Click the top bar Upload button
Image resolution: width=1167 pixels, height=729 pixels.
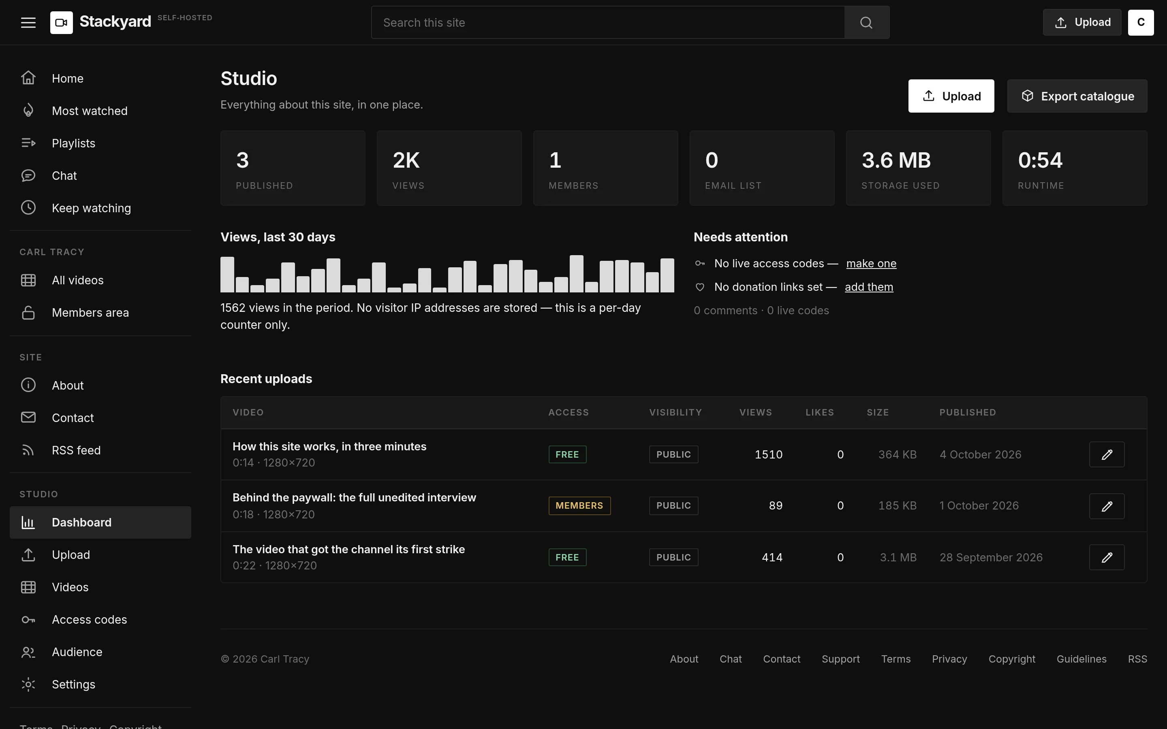tap(1082, 22)
